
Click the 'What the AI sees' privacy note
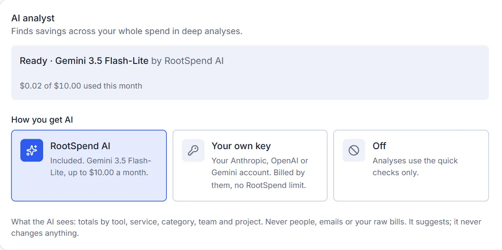click(x=246, y=228)
